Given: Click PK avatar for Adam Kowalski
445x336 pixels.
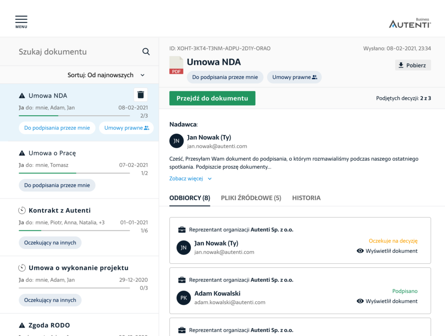Looking at the screenshot, I should 184,297.
